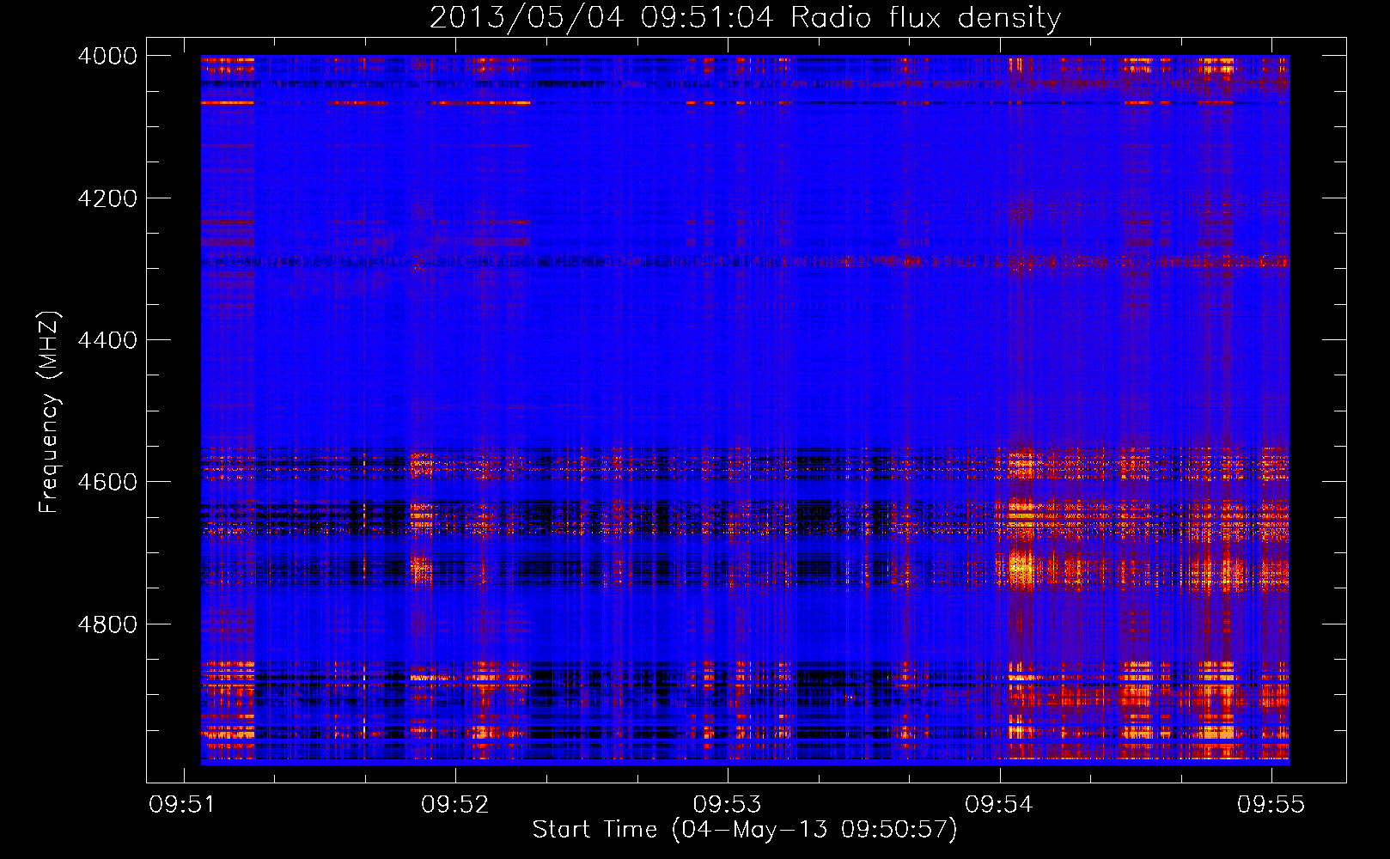This screenshot has height=859, width=1390.
Task: Select the 4200 frequency tick label
Action: pos(107,198)
